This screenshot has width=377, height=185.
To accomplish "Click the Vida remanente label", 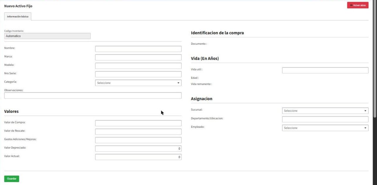I will tap(201, 84).
